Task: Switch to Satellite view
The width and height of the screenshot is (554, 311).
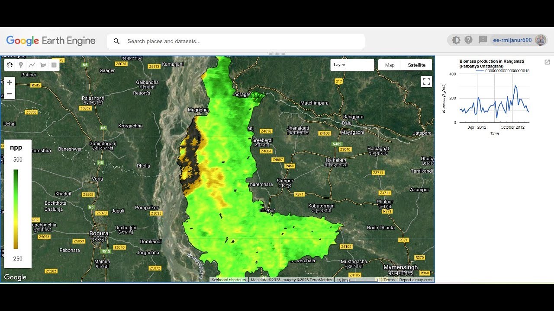Action: coord(417,65)
